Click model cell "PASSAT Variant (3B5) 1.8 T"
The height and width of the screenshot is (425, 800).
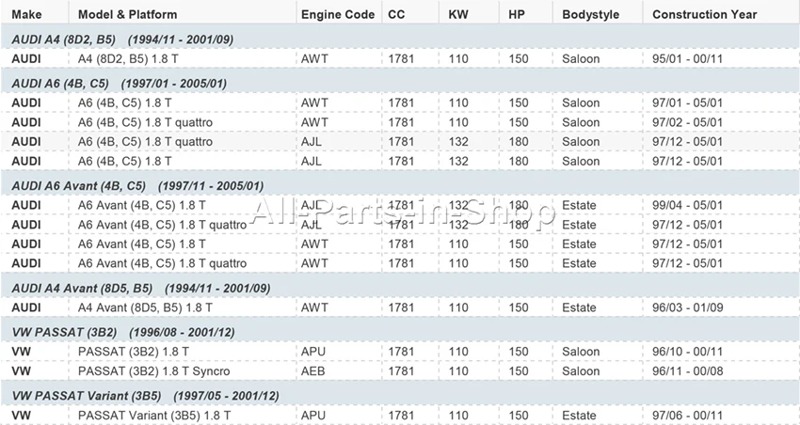coord(154,416)
